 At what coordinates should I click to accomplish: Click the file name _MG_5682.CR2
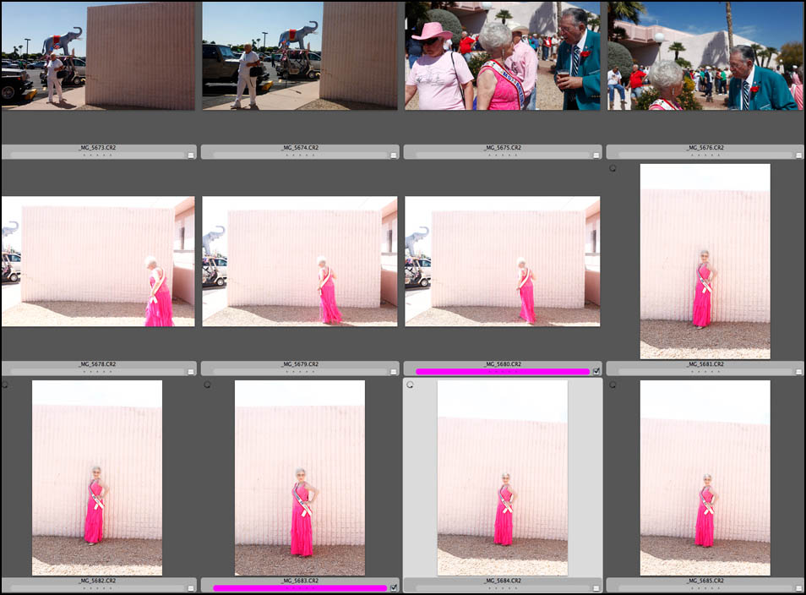pos(97,581)
